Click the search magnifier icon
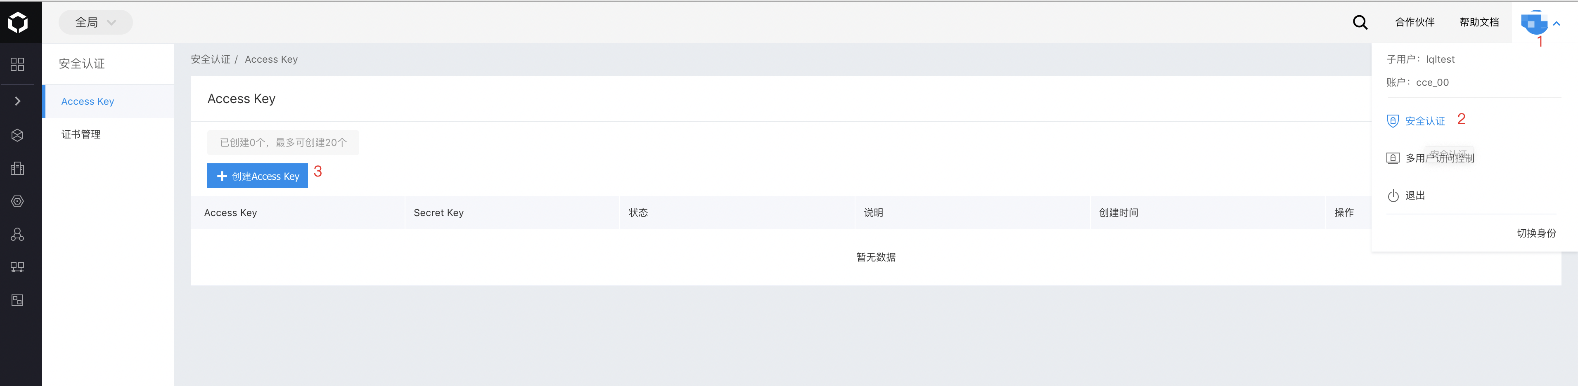 [x=1360, y=23]
